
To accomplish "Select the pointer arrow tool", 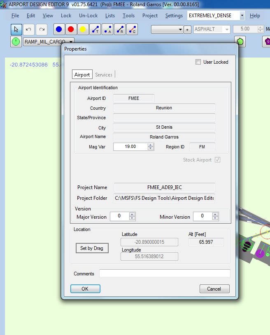I will click(x=16, y=29).
